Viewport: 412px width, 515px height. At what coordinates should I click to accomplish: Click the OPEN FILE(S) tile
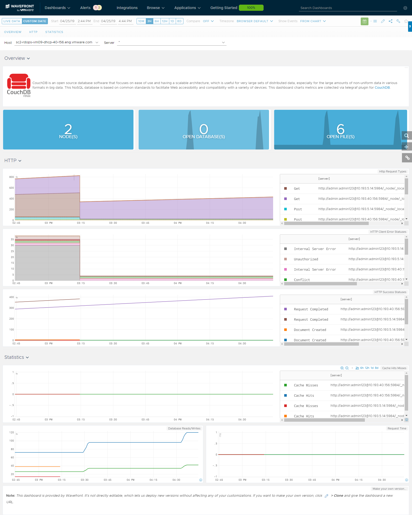(341, 130)
